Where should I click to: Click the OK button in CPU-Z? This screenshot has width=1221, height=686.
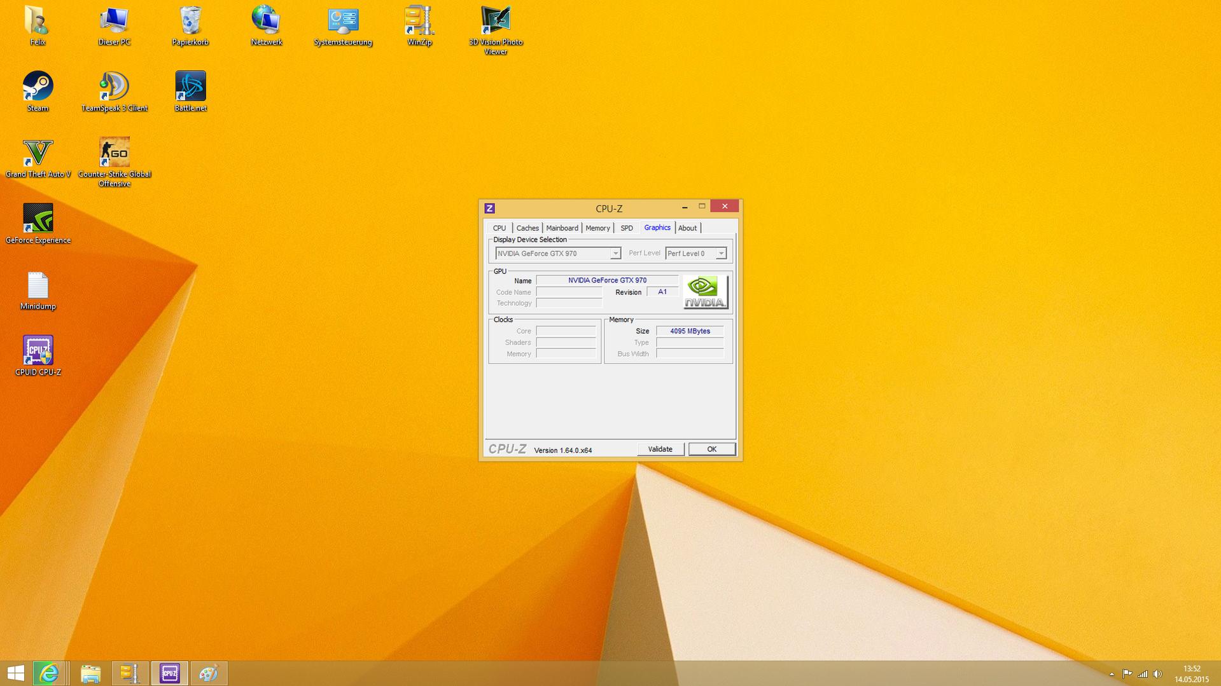[x=711, y=449]
